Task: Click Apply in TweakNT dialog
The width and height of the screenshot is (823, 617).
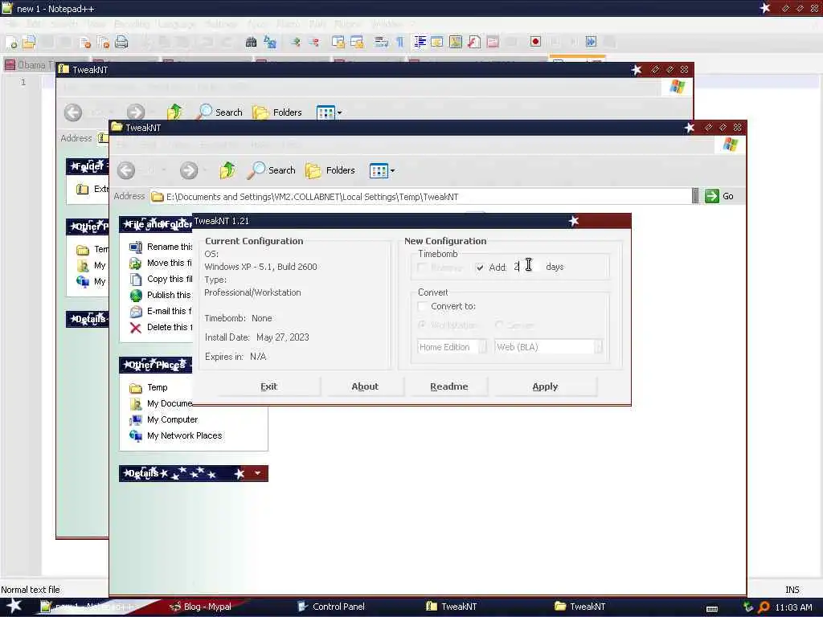Action: [x=545, y=386]
